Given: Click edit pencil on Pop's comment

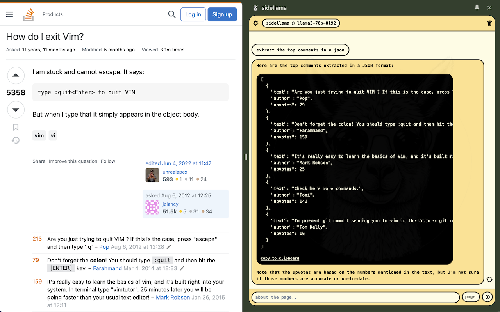Looking at the screenshot, I should click(x=169, y=247).
